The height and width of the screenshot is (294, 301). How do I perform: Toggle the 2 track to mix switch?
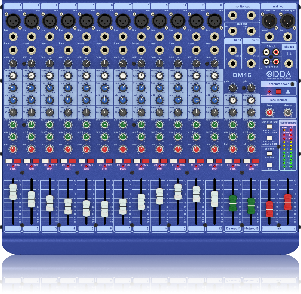pos(269,165)
